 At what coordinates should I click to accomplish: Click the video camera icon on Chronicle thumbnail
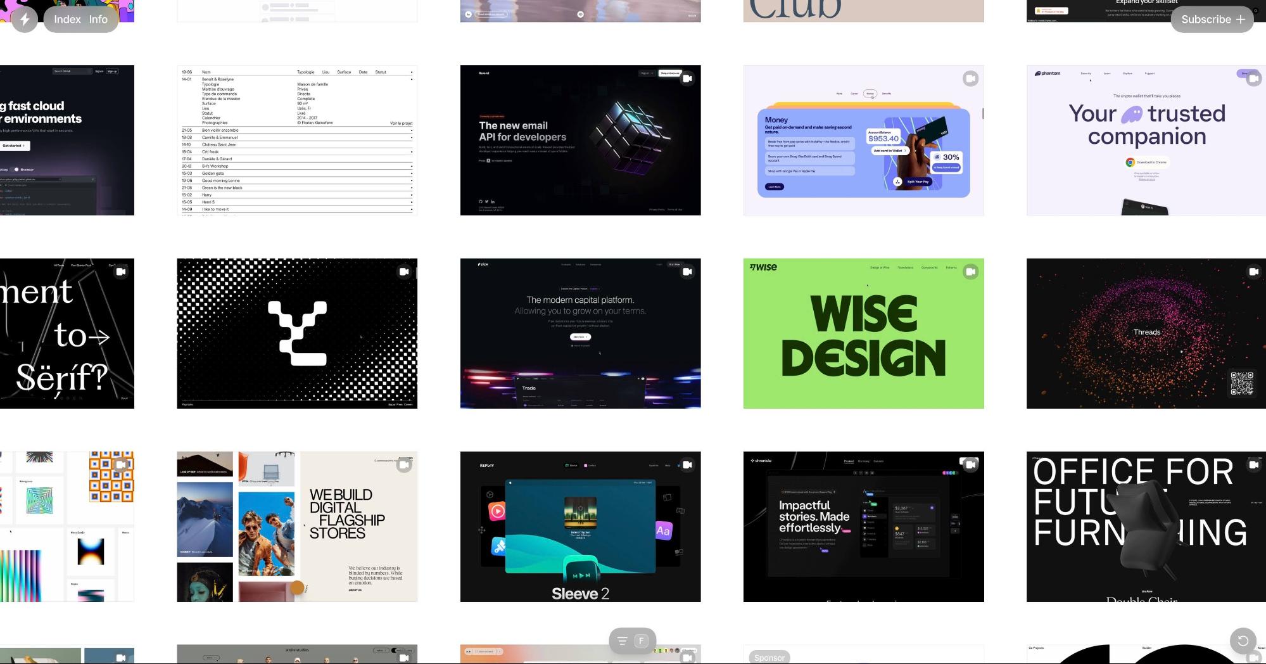pos(970,464)
